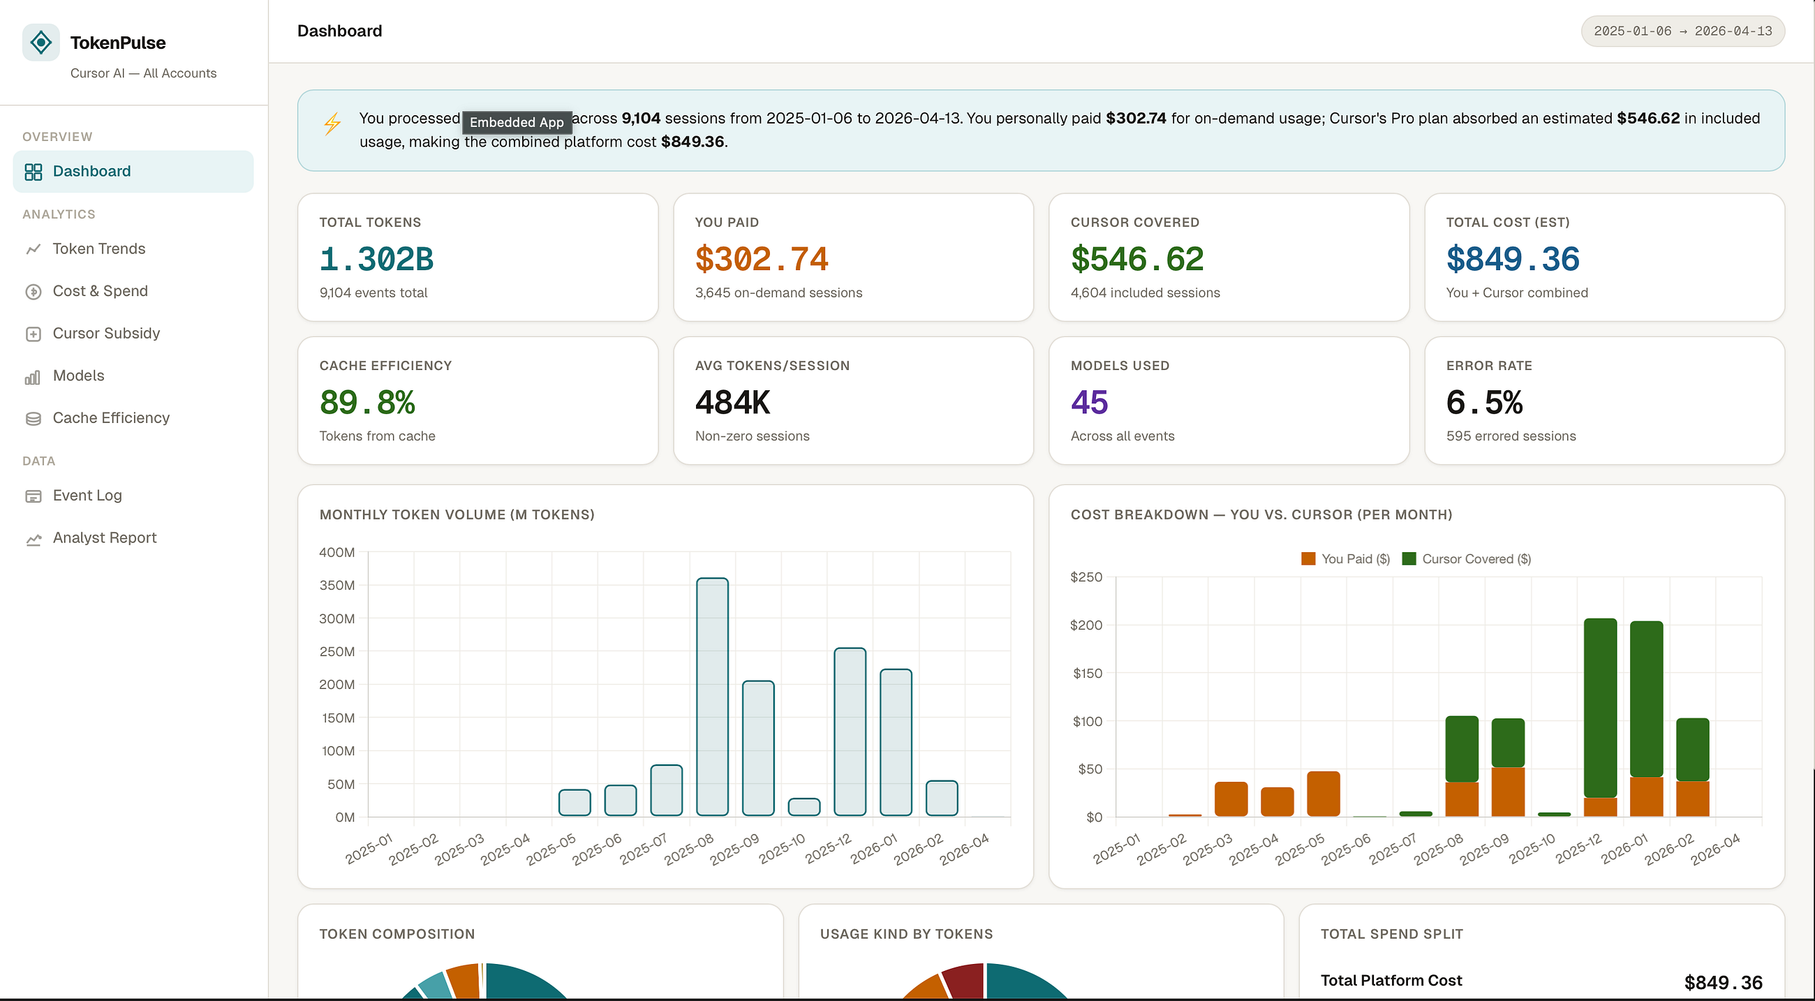Click the Total Cost (Est) $849.36 card
The height and width of the screenshot is (1001, 1815).
point(1604,258)
